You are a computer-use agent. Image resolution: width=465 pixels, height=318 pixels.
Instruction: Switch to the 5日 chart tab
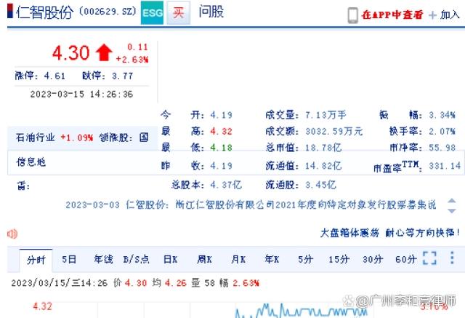pos(69,260)
